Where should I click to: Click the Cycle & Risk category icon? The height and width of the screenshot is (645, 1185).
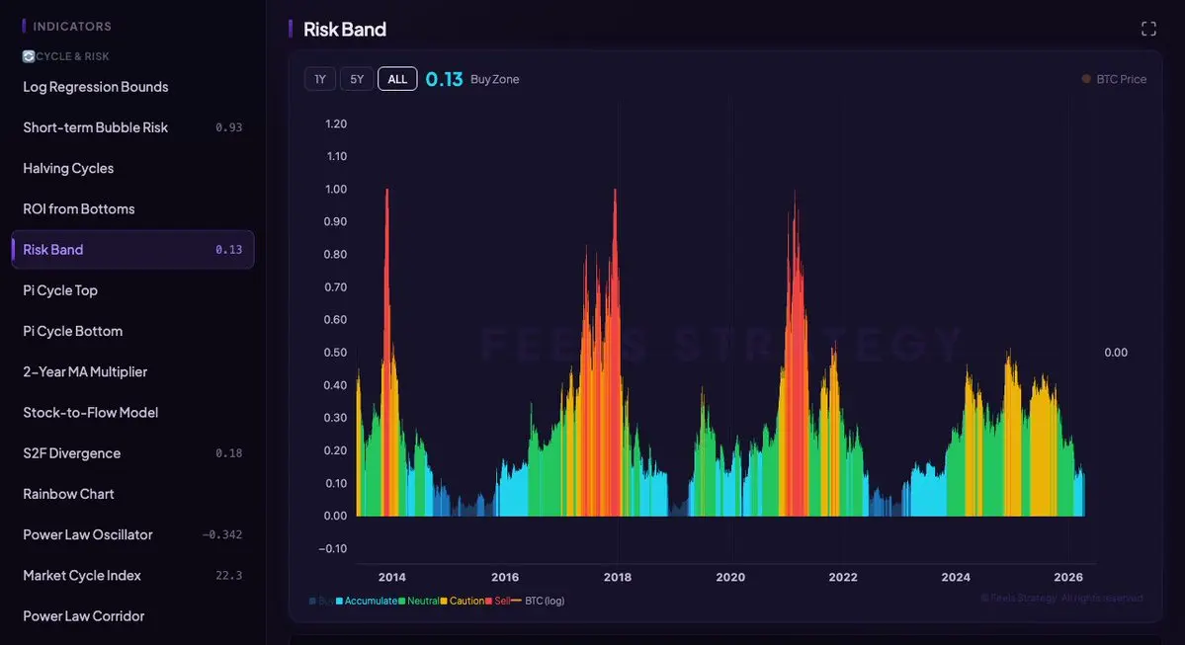(x=29, y=56)
